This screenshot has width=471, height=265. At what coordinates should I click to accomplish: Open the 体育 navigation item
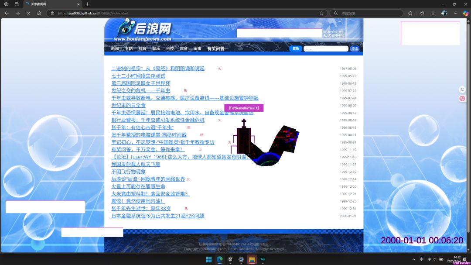(x=184, y=48)
